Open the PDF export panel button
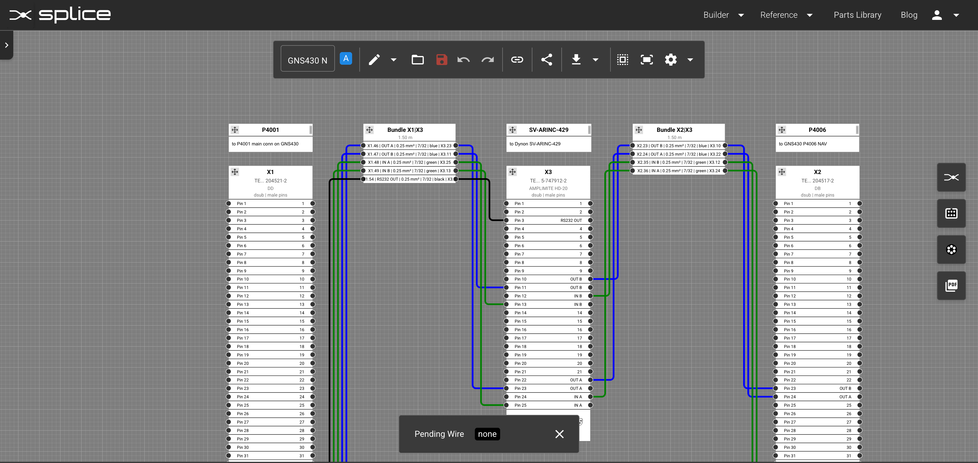This screenshot has height=463, width=978. coord(951,285)
